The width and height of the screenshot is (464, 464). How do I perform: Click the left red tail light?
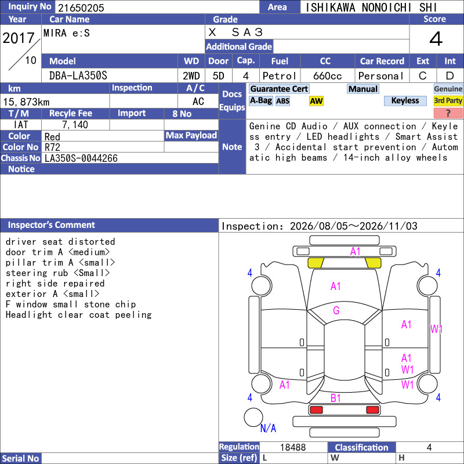(x=316, y=410)
